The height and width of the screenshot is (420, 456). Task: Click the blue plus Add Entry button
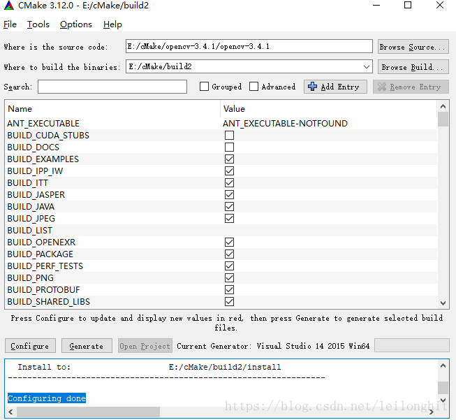coord(335,87)
